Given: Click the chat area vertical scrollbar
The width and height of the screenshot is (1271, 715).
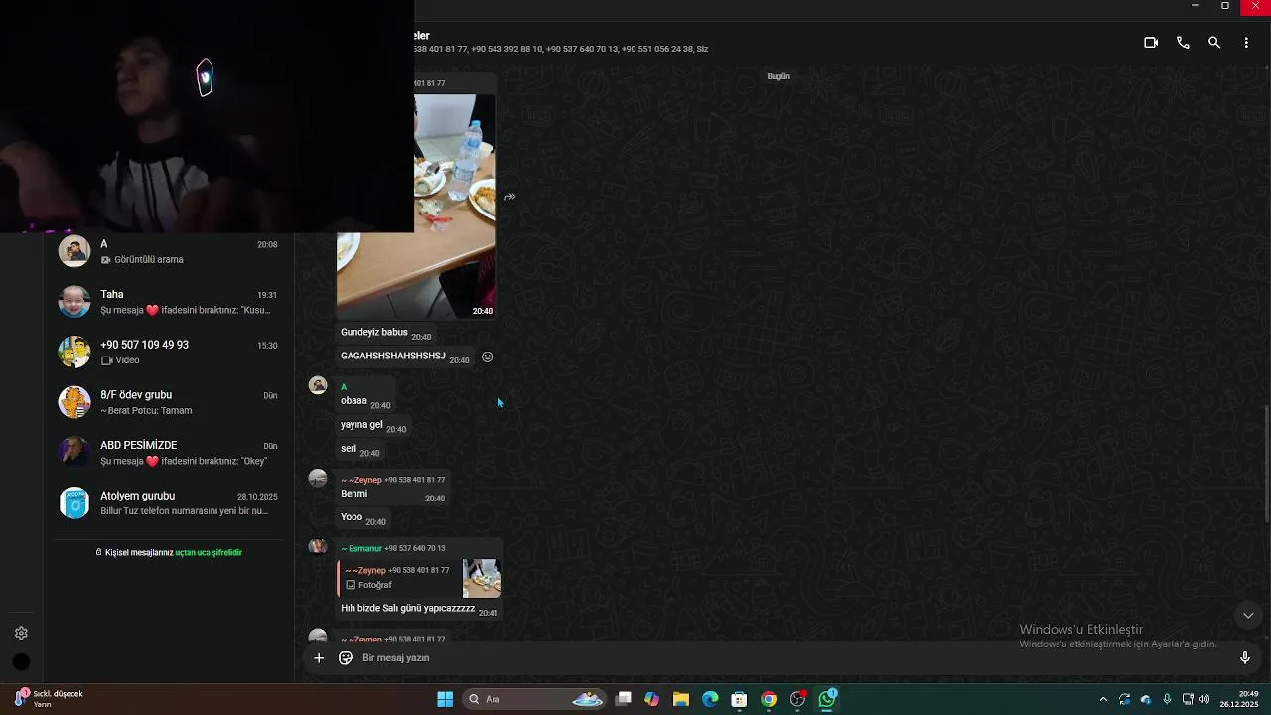Looking at the screenshot, I should click(1267, 464).
